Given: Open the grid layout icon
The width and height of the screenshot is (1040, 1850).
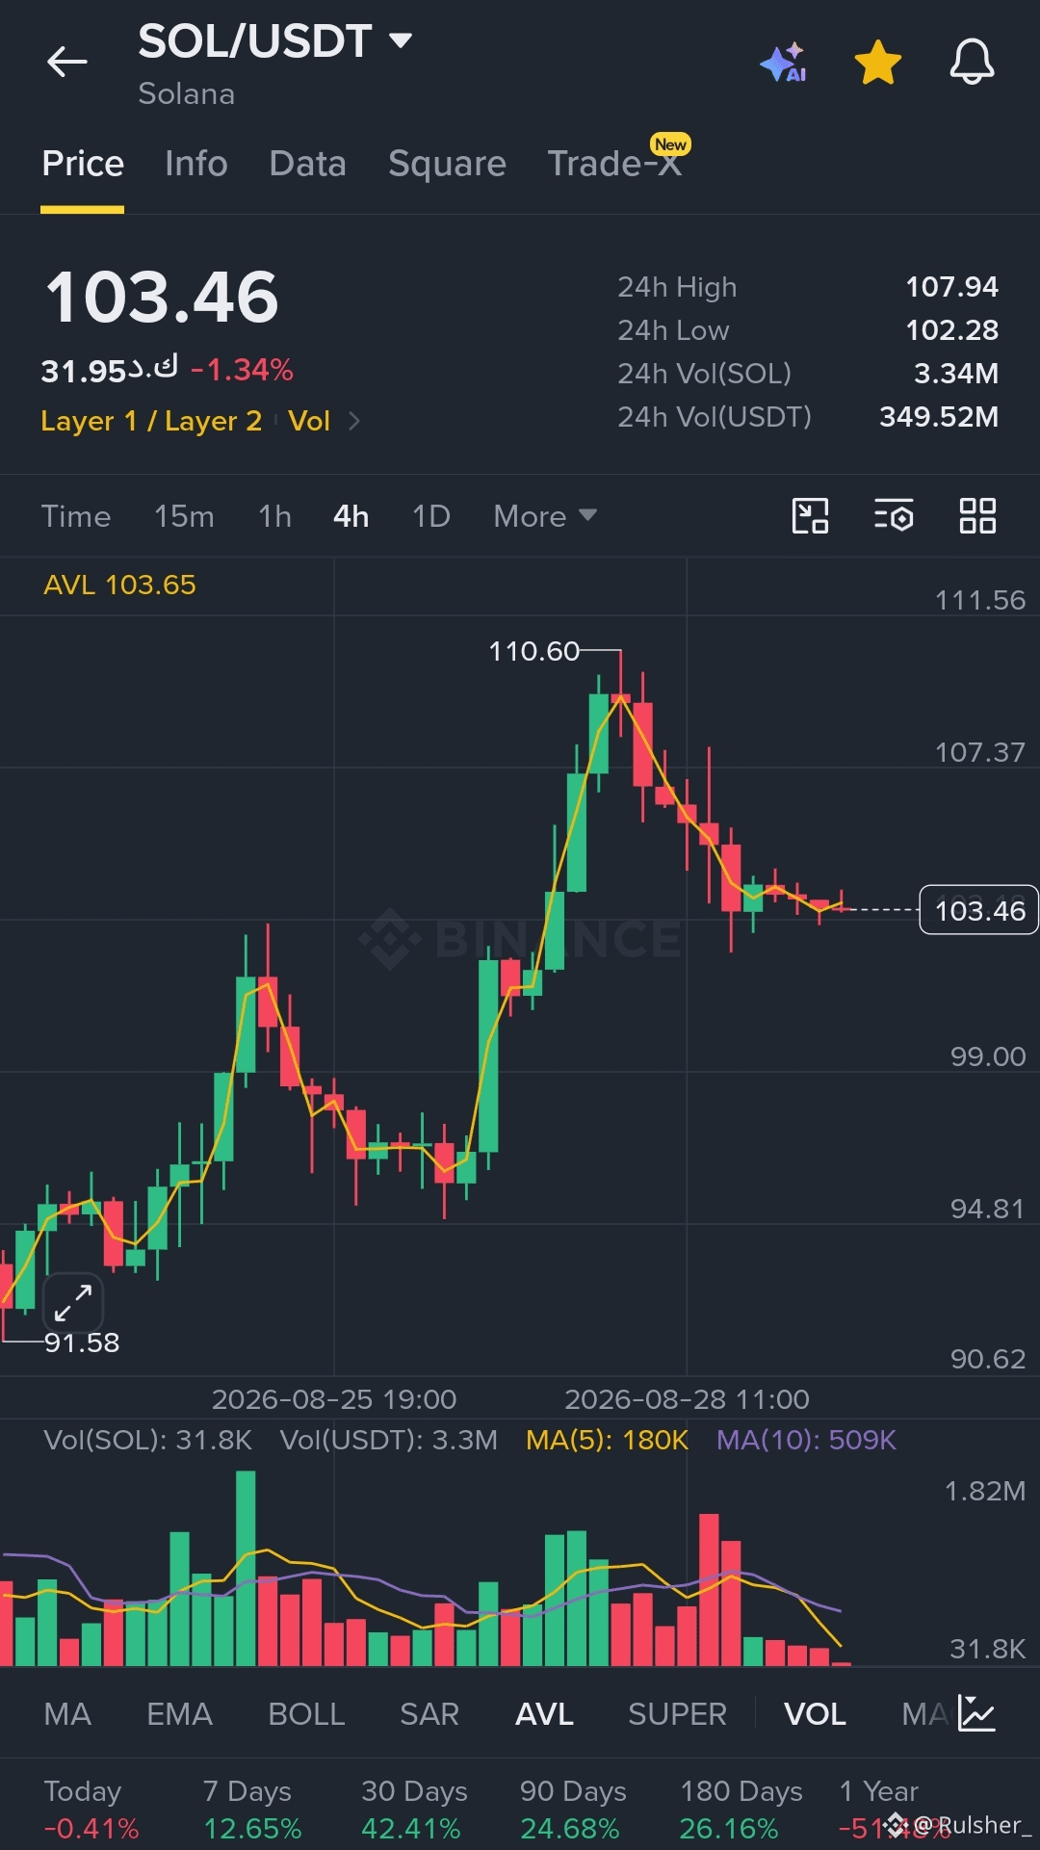Looking at the screenshot, I should tap(977, 515).
